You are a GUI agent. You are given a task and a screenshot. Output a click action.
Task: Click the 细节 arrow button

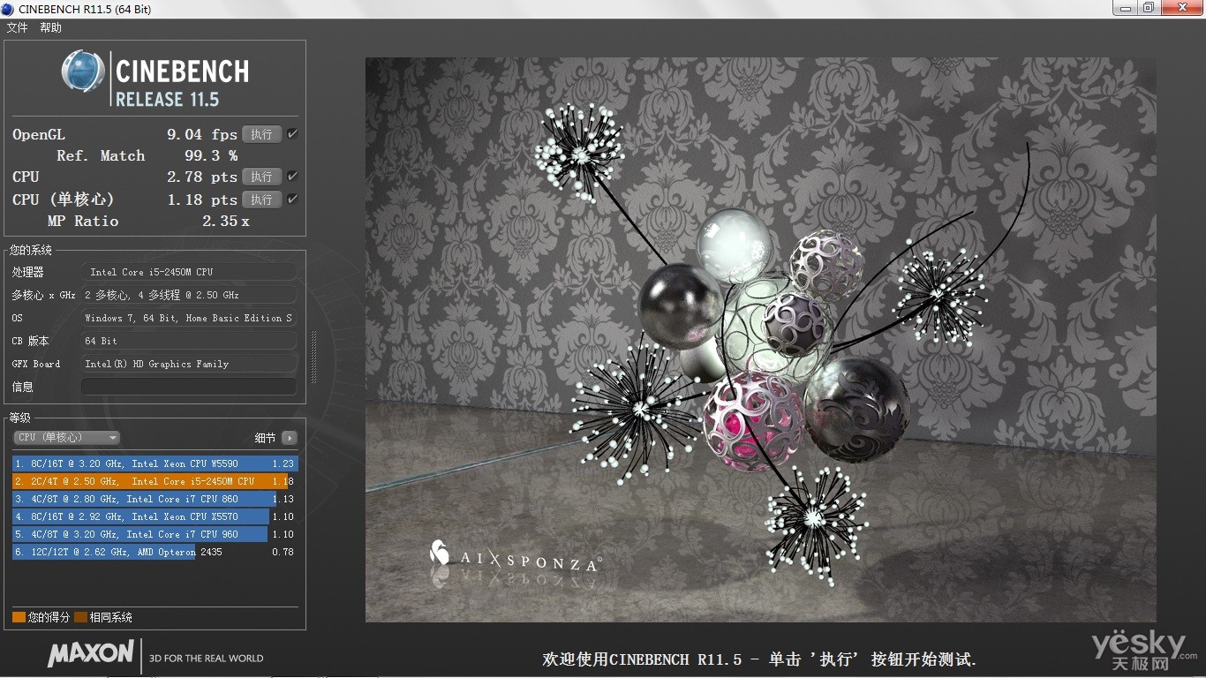(290, 438)
